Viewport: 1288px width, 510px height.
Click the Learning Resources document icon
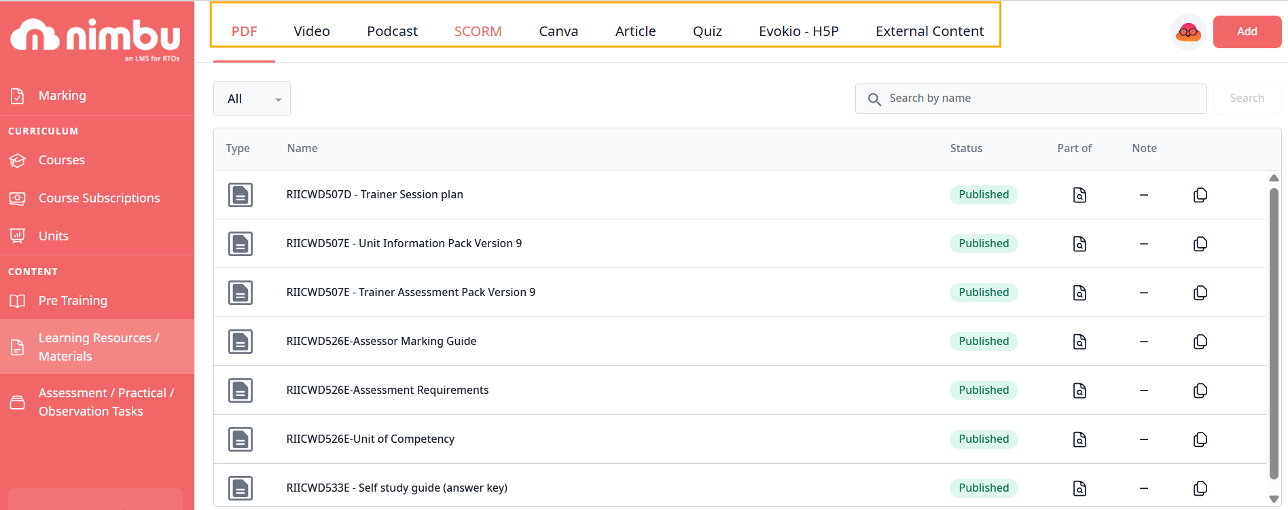(18, 348)
